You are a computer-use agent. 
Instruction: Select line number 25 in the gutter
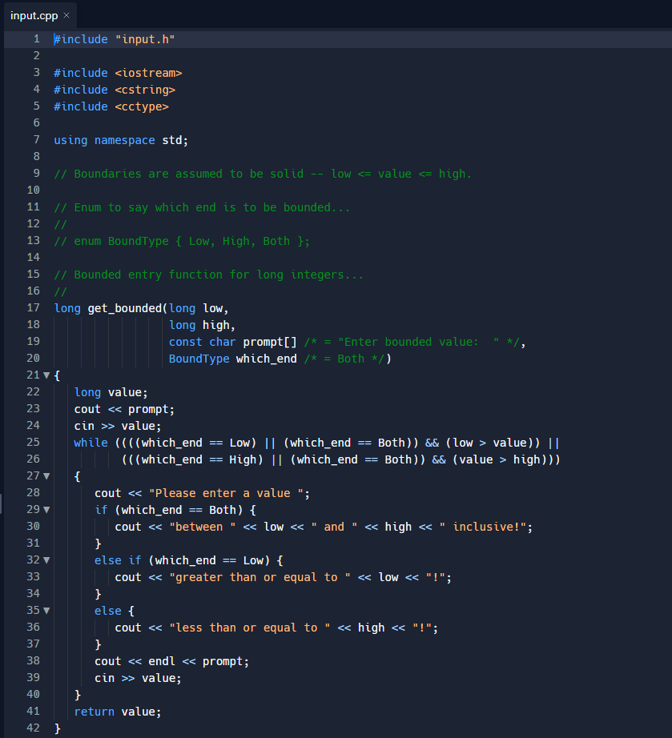[34, 442]
